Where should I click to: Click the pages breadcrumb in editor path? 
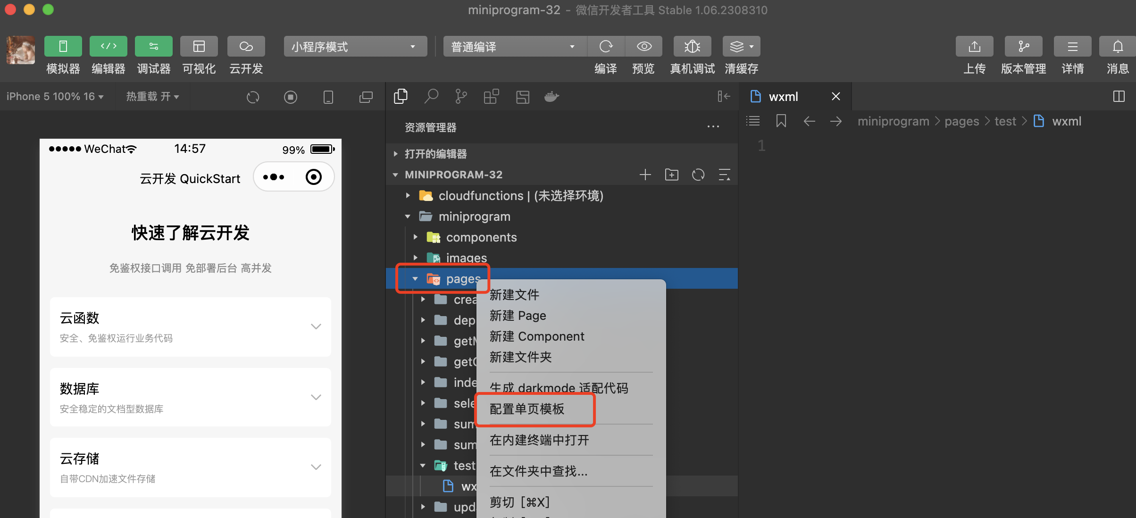(x=961, y=122)
